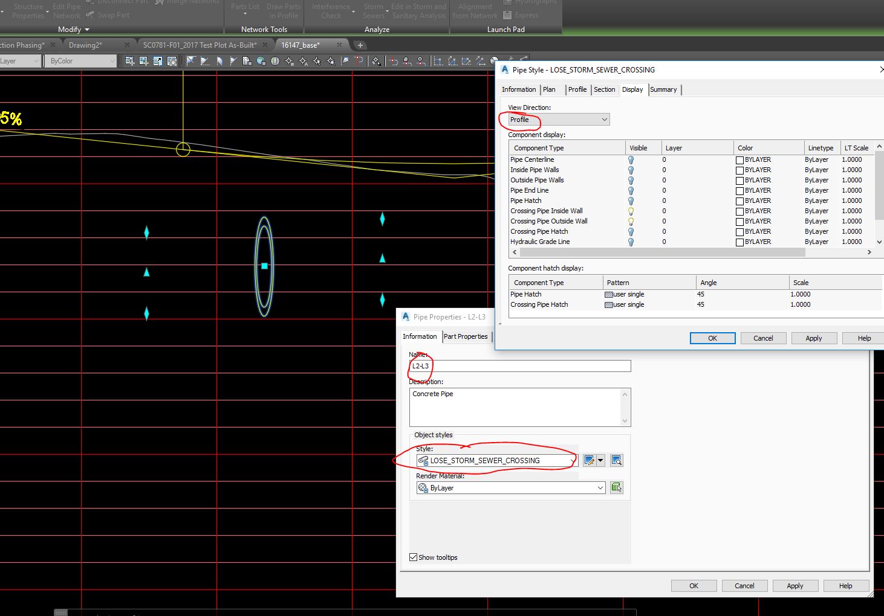
Task: Select the Swap Part icon in Modify panel
Action: (x=89, y=15)
